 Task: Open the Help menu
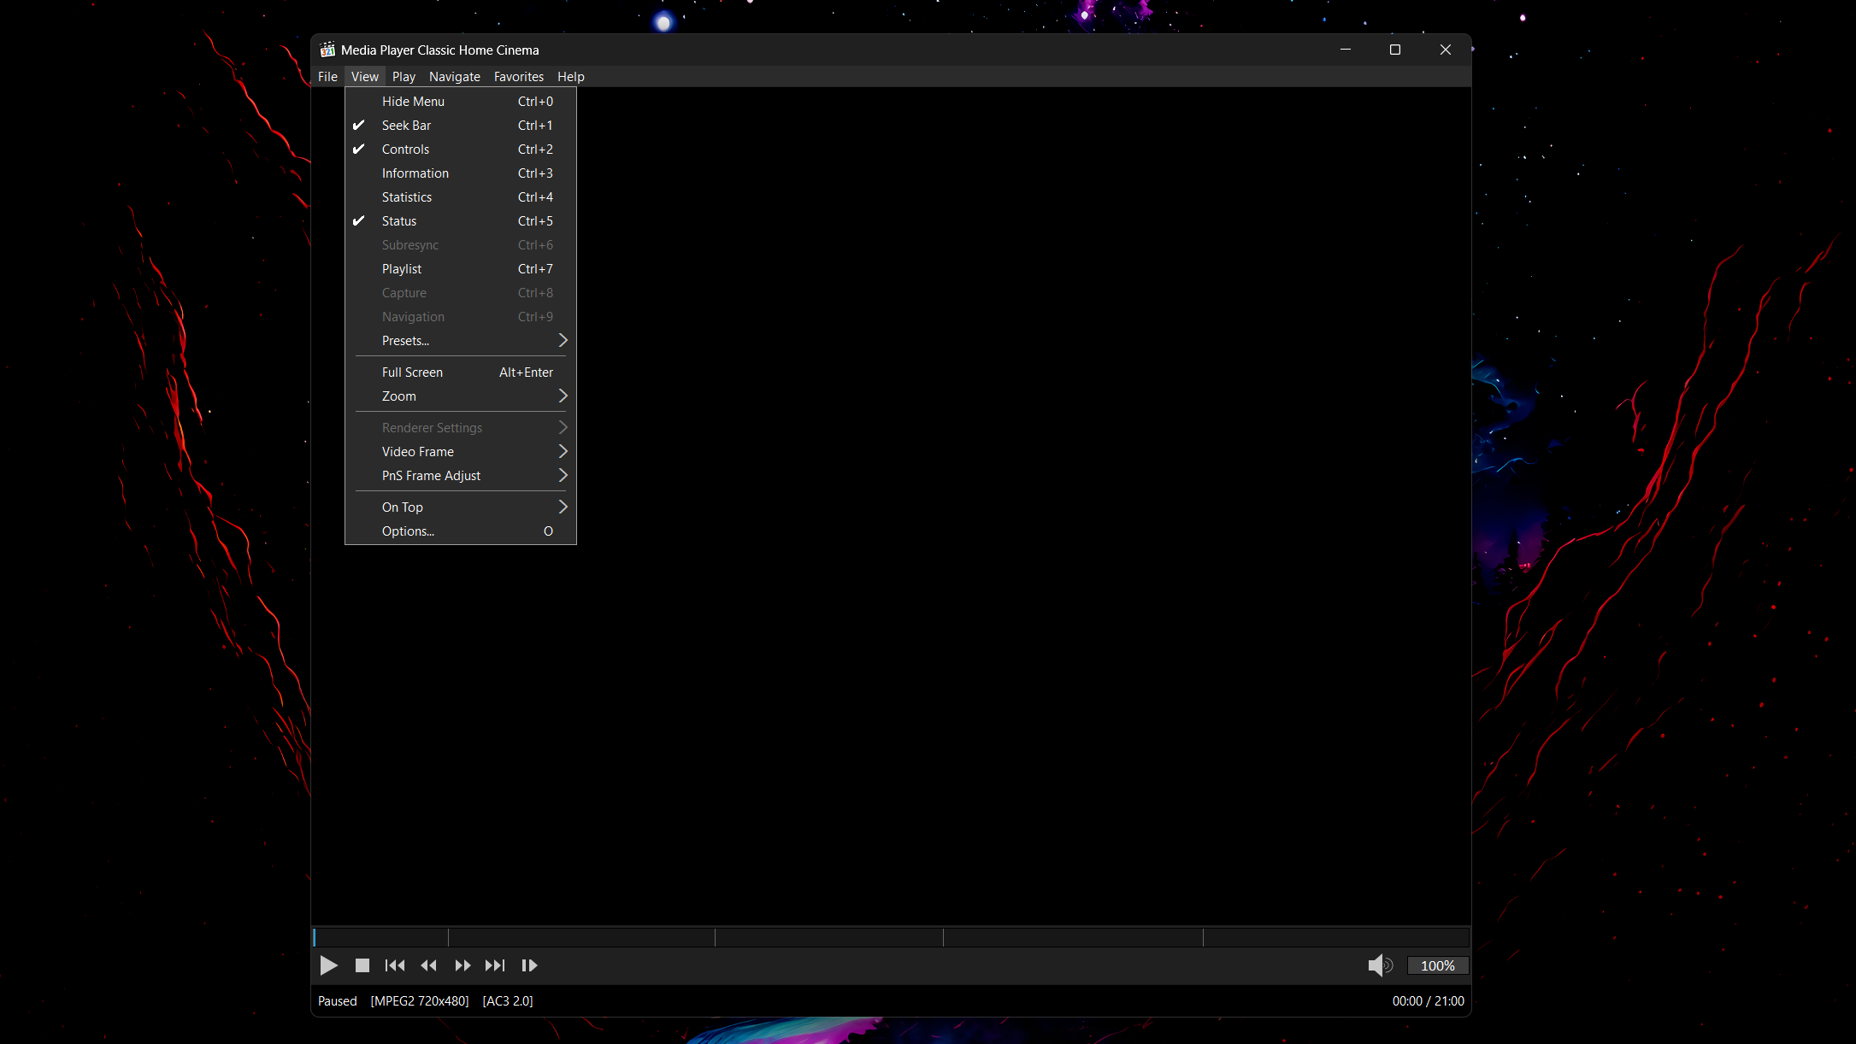(x=571, y=77)
